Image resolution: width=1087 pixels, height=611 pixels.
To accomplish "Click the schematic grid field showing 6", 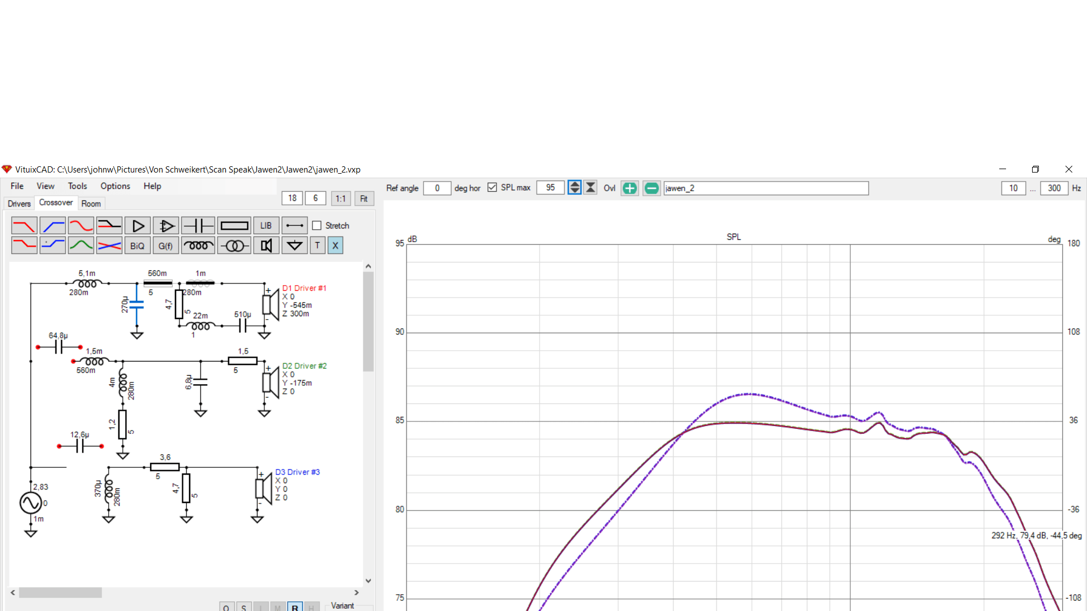I will (x=315, y=199).
